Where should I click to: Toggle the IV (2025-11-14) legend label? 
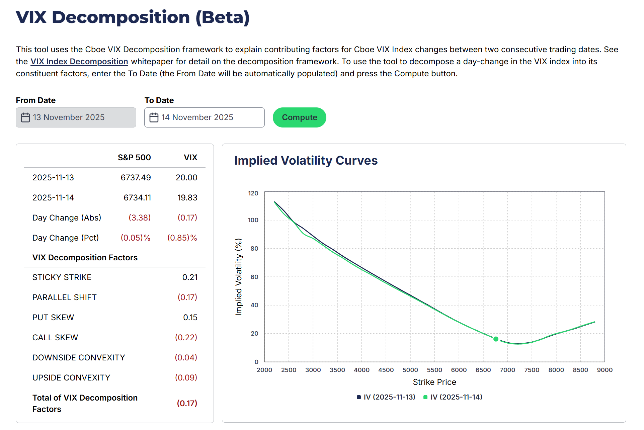pyautogui.click(x=456, y=397)
